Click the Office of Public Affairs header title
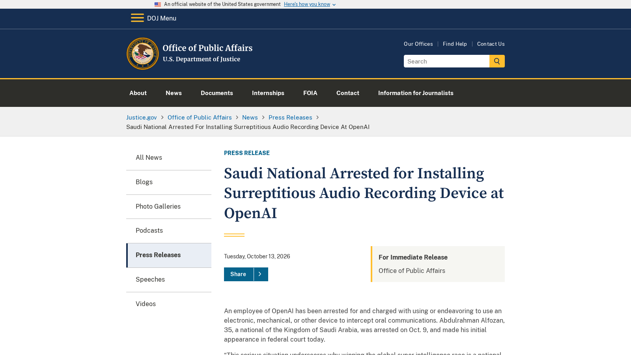Viewport: 631px width, 355px height. point(207,48)
